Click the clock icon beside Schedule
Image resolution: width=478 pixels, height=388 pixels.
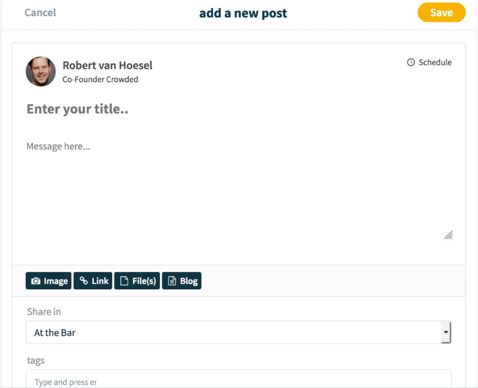[411, 62]
